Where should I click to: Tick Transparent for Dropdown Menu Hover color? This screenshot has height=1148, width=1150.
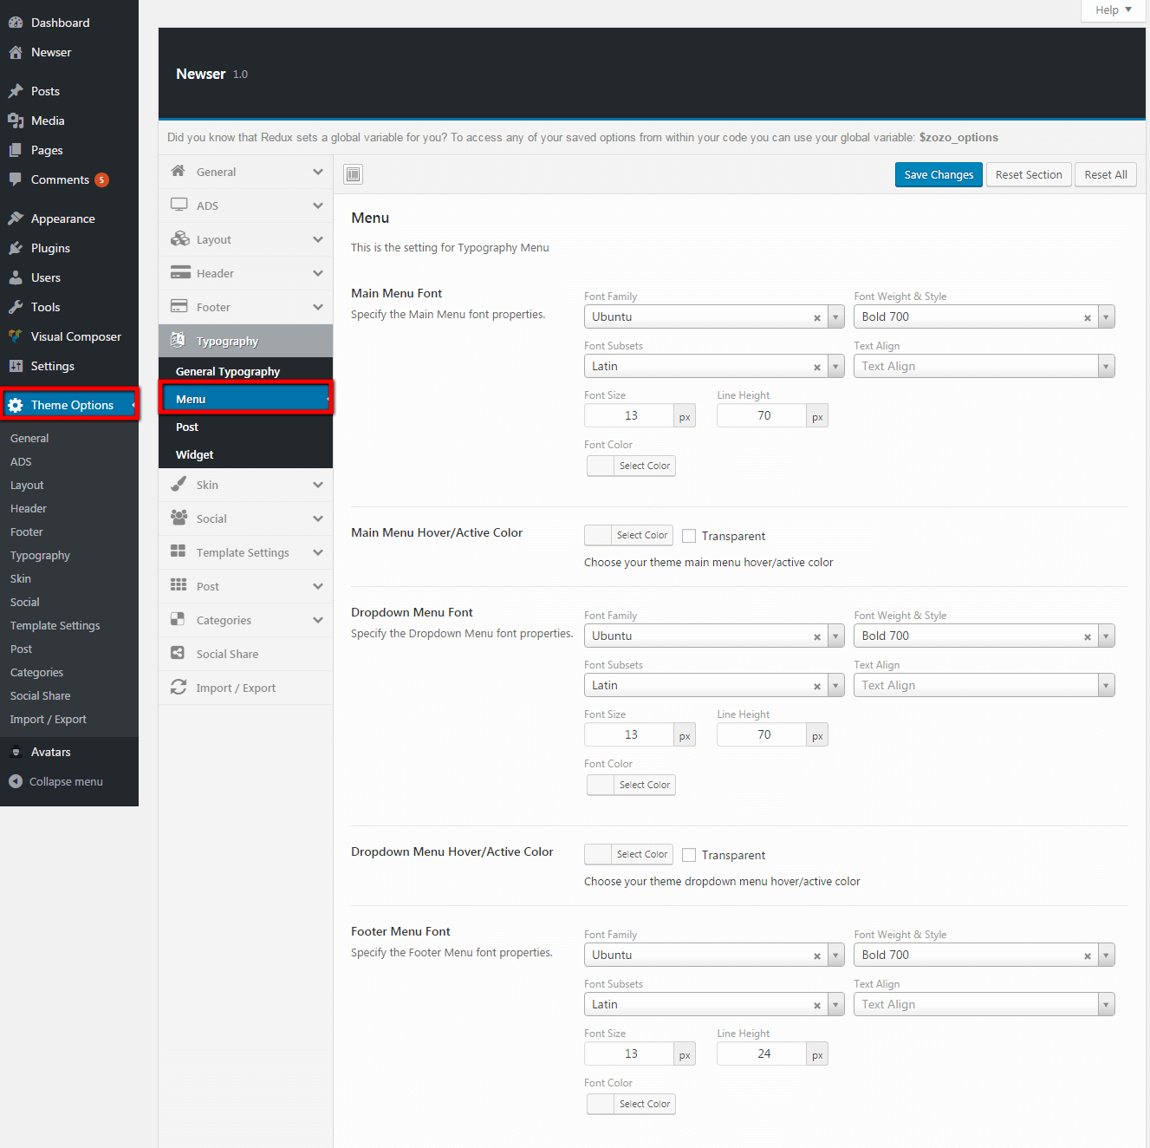(689, 855)
